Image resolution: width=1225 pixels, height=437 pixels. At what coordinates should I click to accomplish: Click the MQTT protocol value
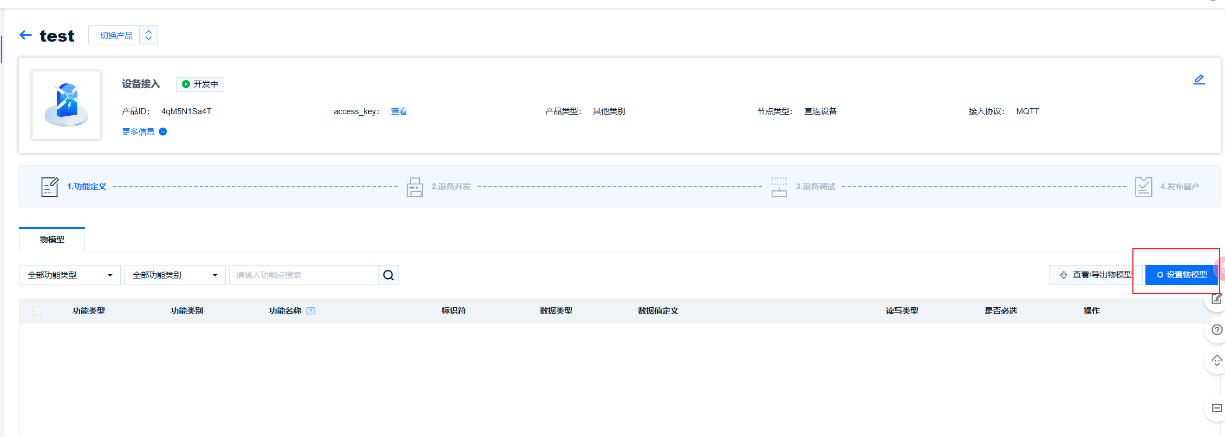tap(1027, 111)
